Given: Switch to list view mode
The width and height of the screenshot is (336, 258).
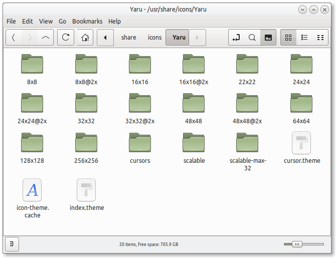Looking at the screenshot, I should tap(304, 38).
